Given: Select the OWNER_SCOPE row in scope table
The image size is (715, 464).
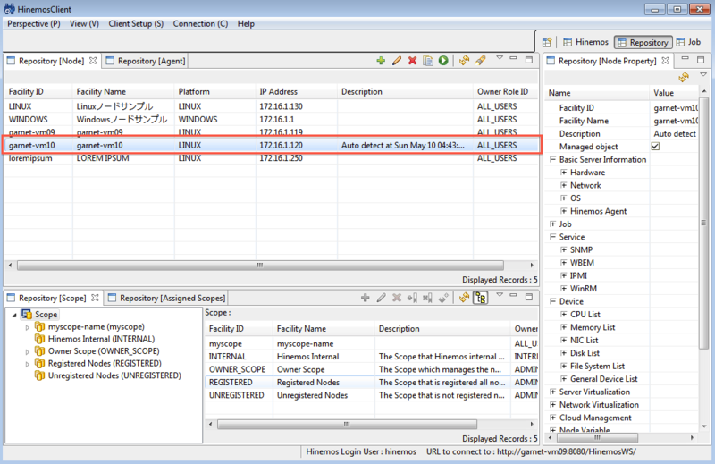Looking at the screenshot, I should pyautogui.click(x=372, y=369).
